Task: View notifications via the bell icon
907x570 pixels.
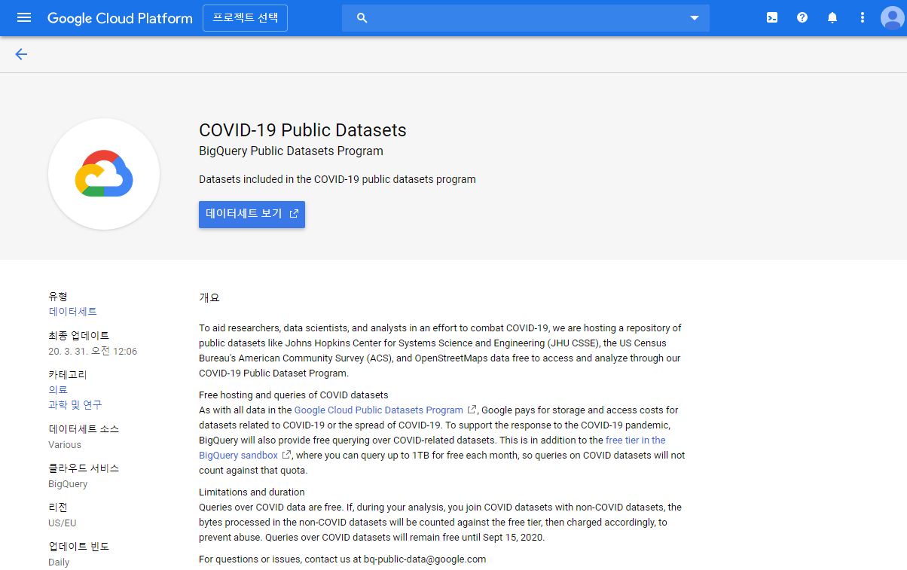Action: (832, 17)
